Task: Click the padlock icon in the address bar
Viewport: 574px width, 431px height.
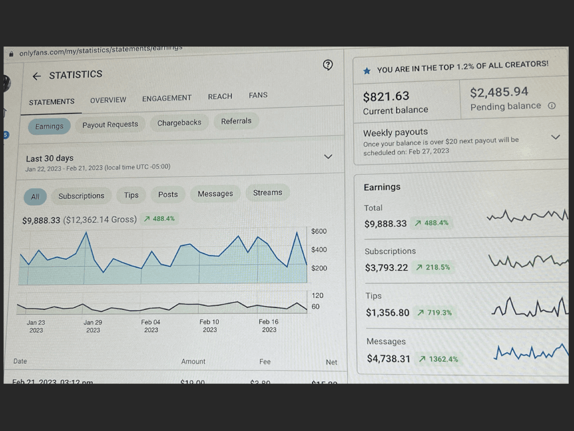Action: tap(11, 54)
